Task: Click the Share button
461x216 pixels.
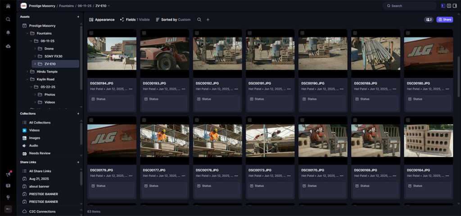Action: coord(444,20)
